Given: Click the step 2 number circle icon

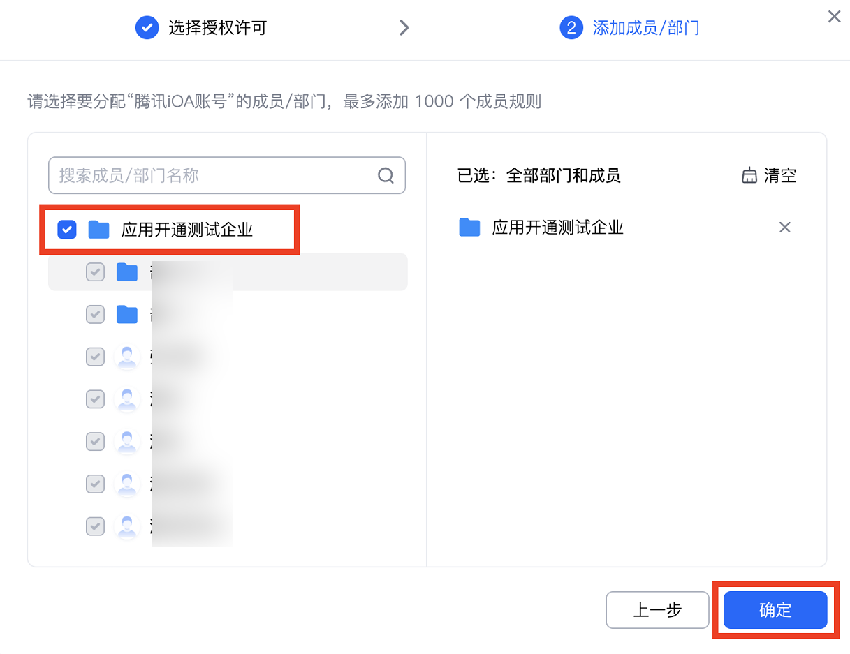Looking at the screenshot, I should tap(571, 28).
